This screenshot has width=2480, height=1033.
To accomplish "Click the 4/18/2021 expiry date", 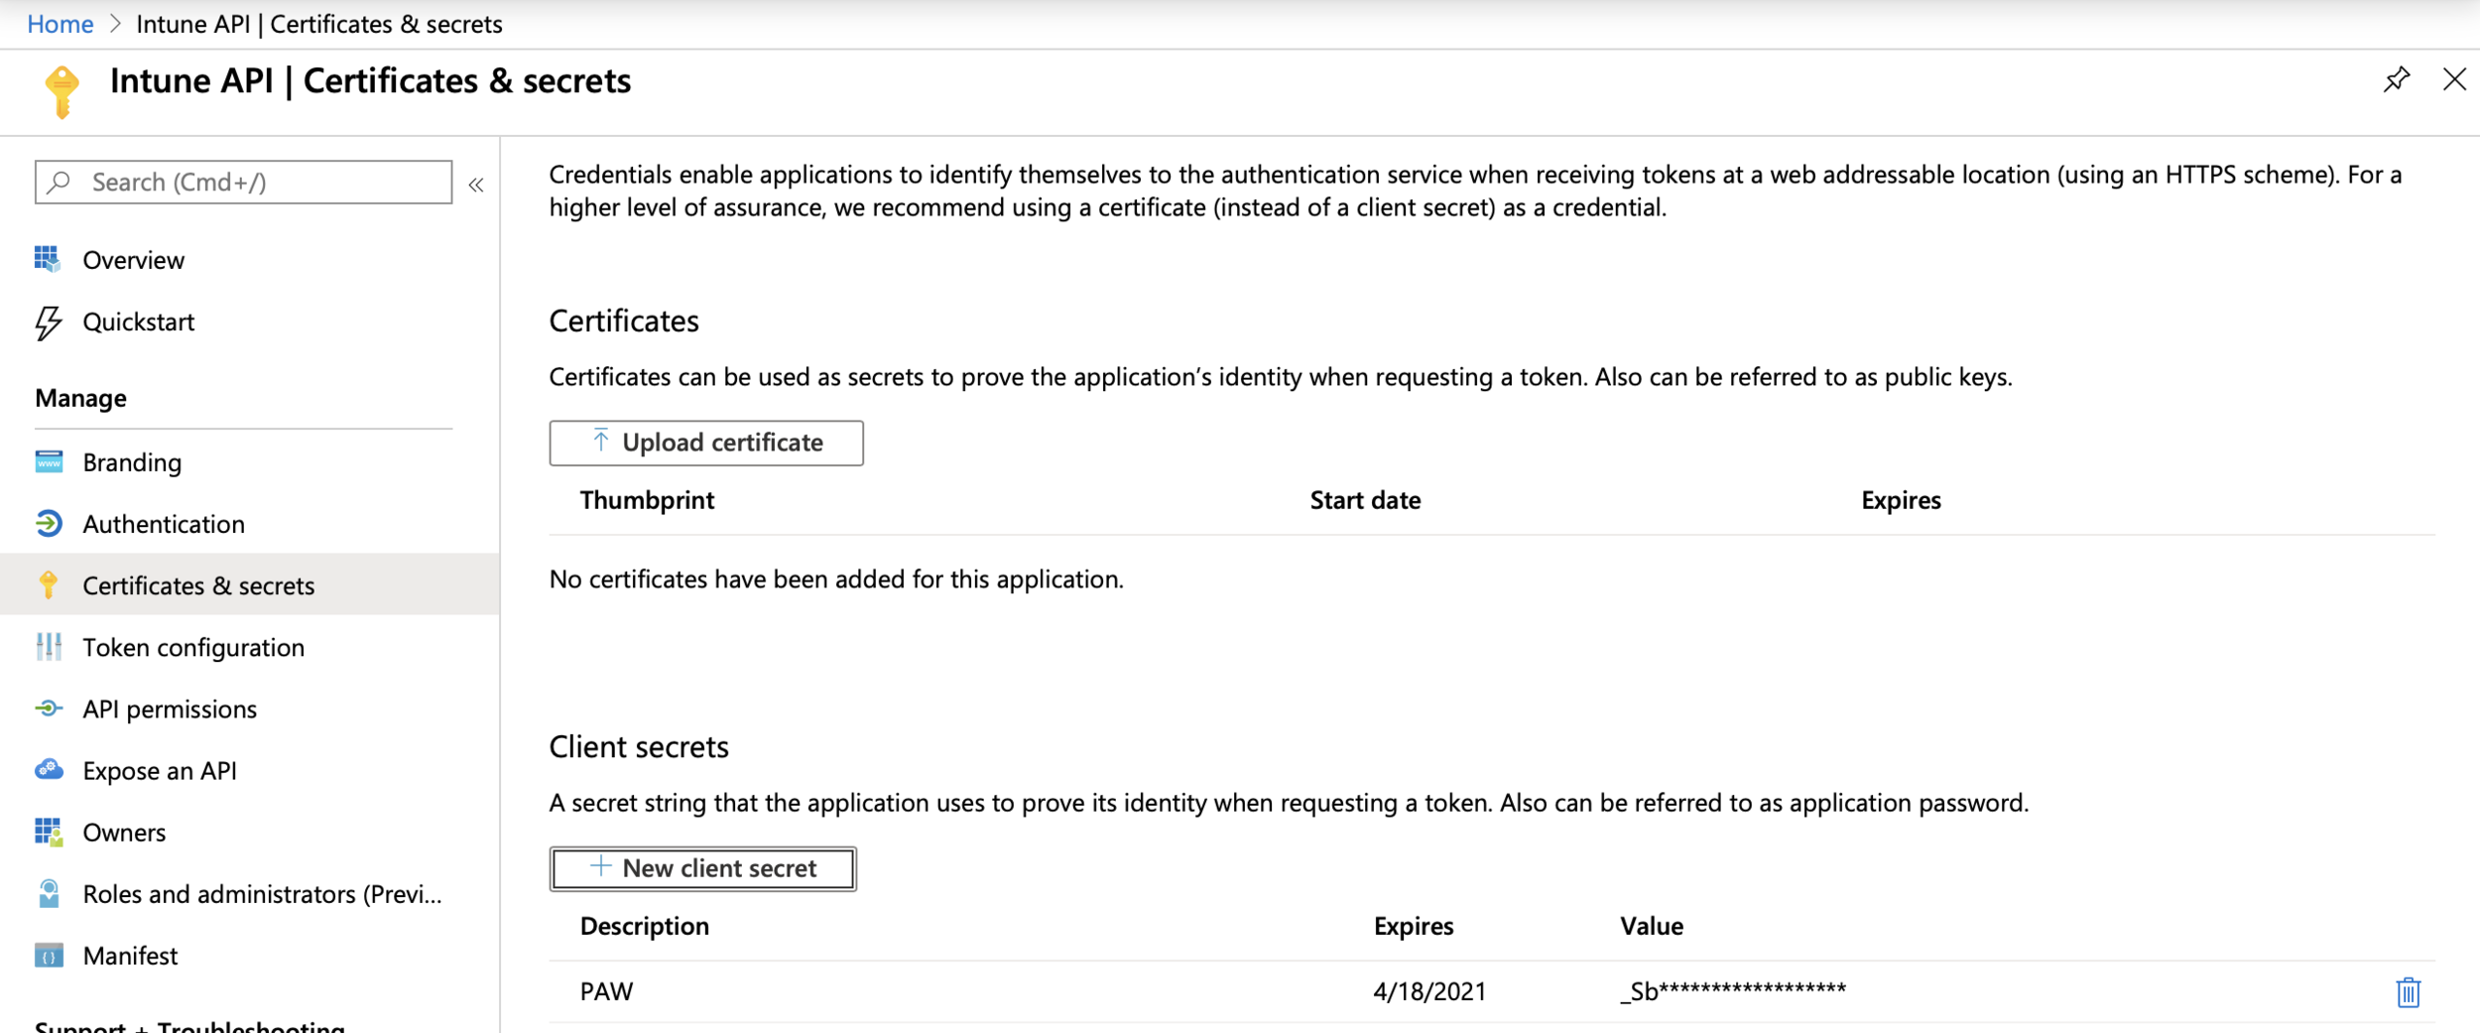I will [1429, 991].
